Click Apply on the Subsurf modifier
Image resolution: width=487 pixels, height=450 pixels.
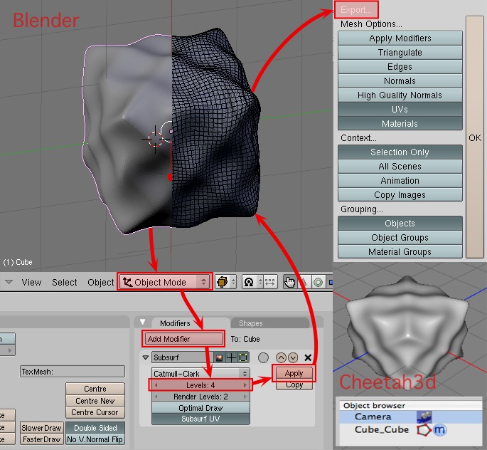tap(294, 373)
